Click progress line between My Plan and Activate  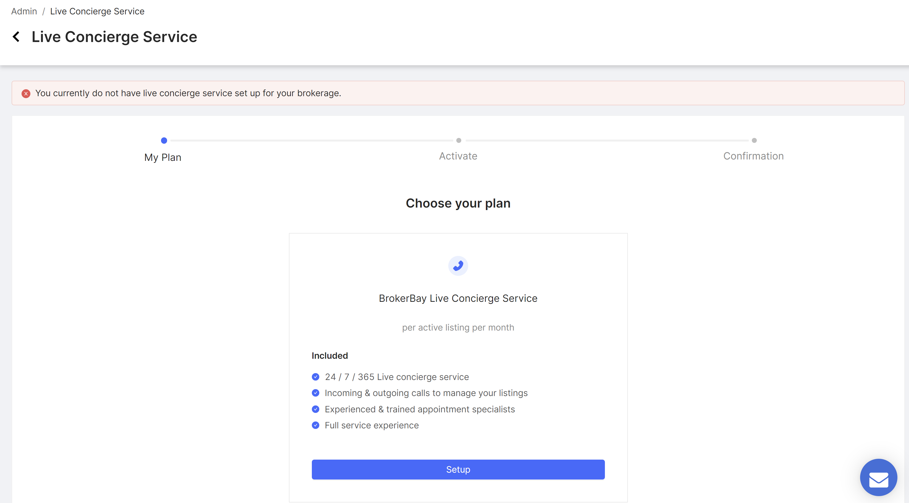tap(311, 140)
